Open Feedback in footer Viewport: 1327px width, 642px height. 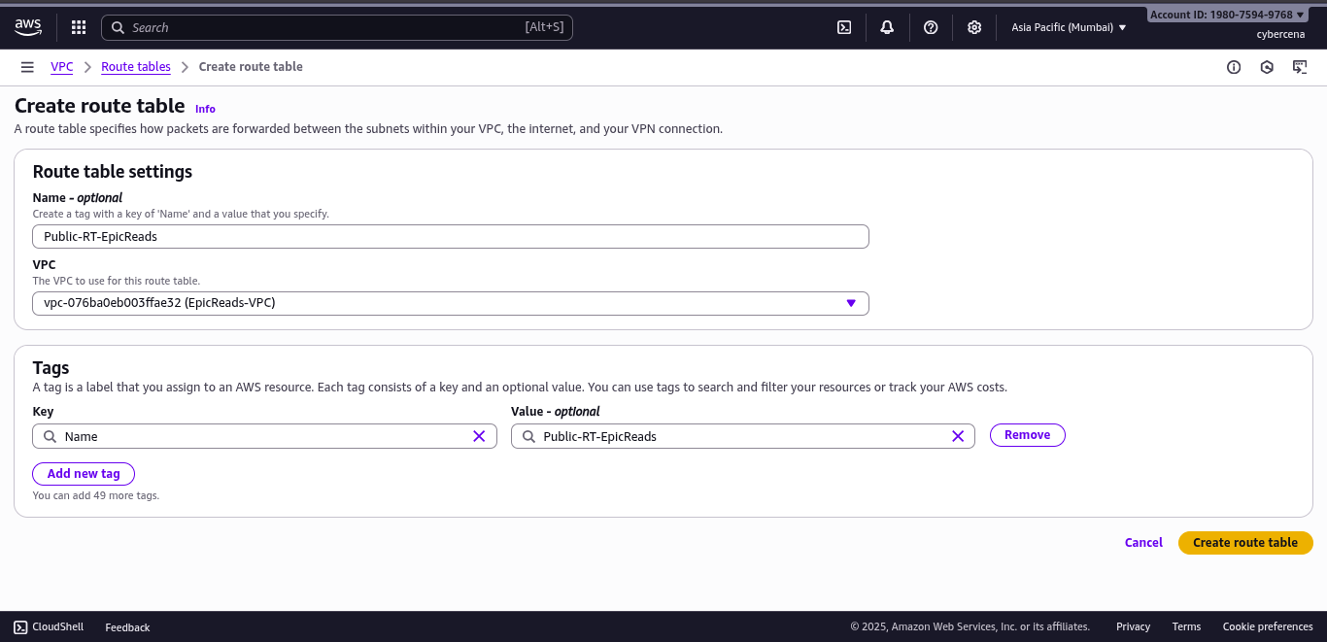[x=127, y=627]
